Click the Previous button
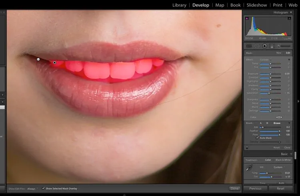Image resolution: width=300 pixels, height=196 pixels. coord(255,188)
